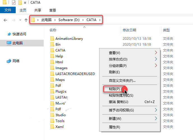Go up one folder level
The height and width of the screenshot is (140, 193).
coord(26,20)
